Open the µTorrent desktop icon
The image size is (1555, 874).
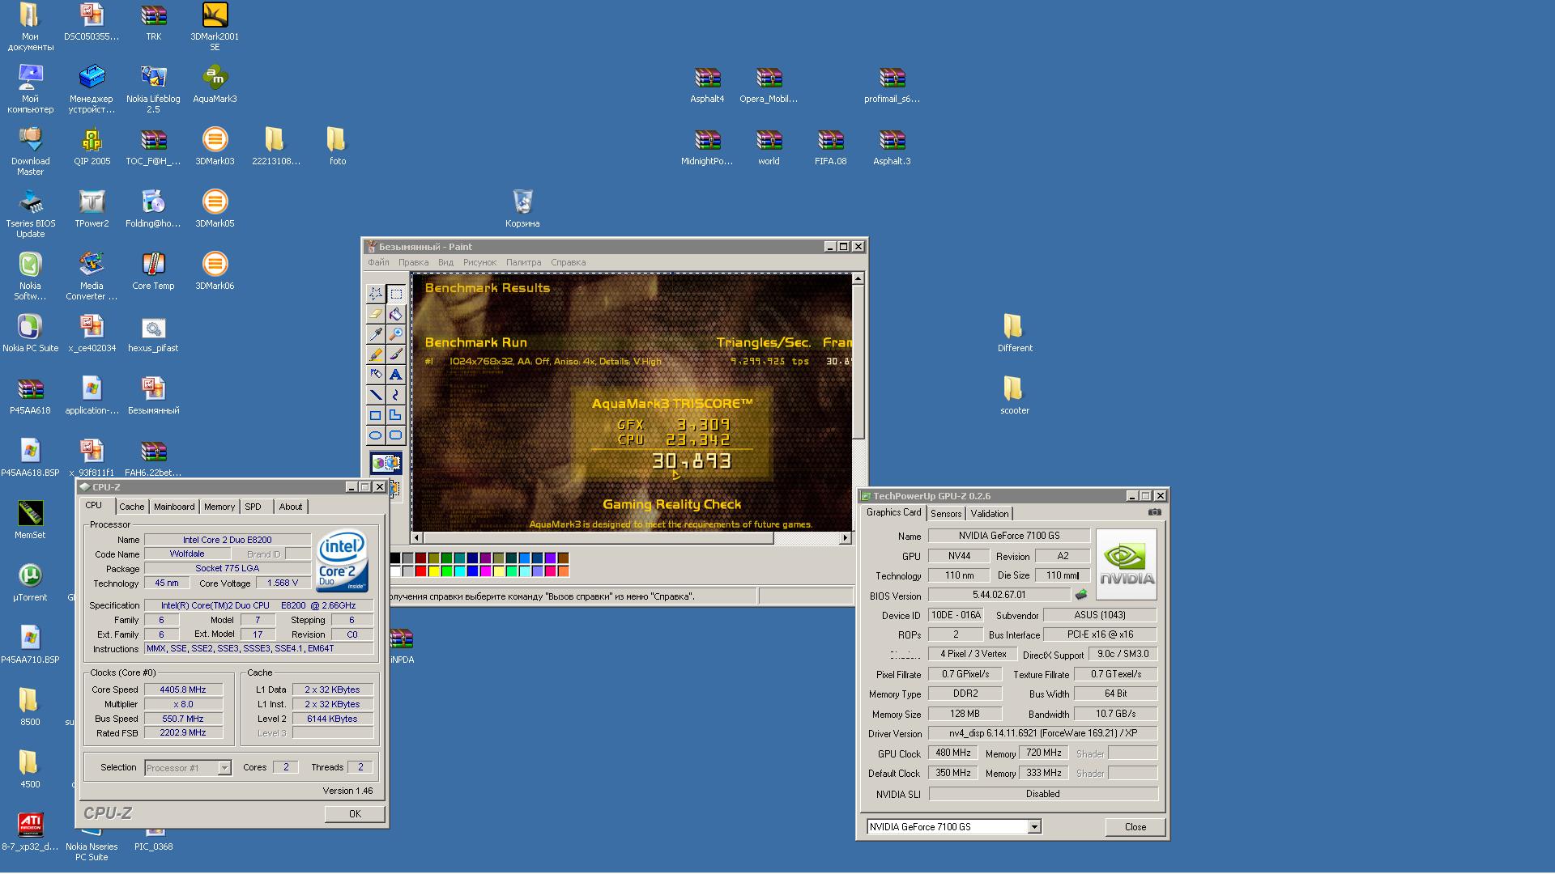point(30,583)
